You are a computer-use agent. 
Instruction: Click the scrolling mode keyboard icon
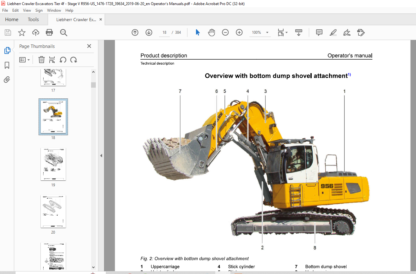tap(299, 32)
